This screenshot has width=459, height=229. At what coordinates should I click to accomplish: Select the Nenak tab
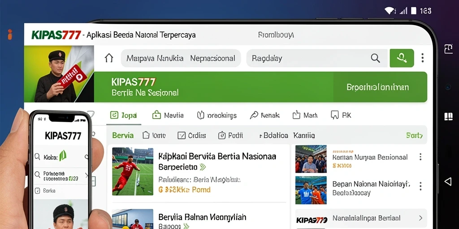pyautogui.click(x=264, y=115)
